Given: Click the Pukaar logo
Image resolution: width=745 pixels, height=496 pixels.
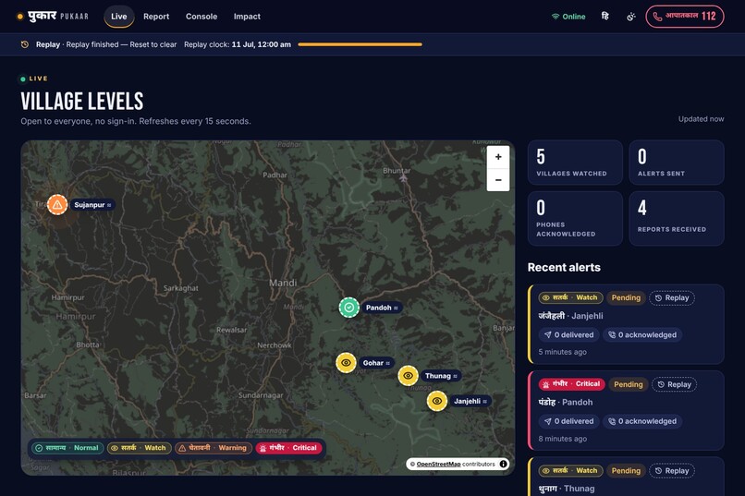Looking at the screenshot, I should [53, 16].
